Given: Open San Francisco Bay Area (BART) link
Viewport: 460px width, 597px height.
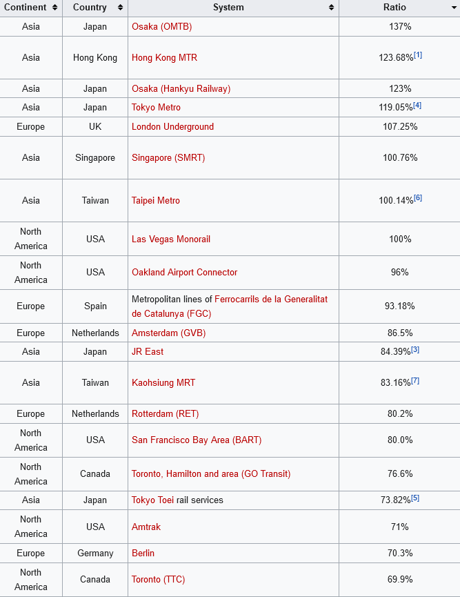Looking at the screenshot, I should (197, 440).
